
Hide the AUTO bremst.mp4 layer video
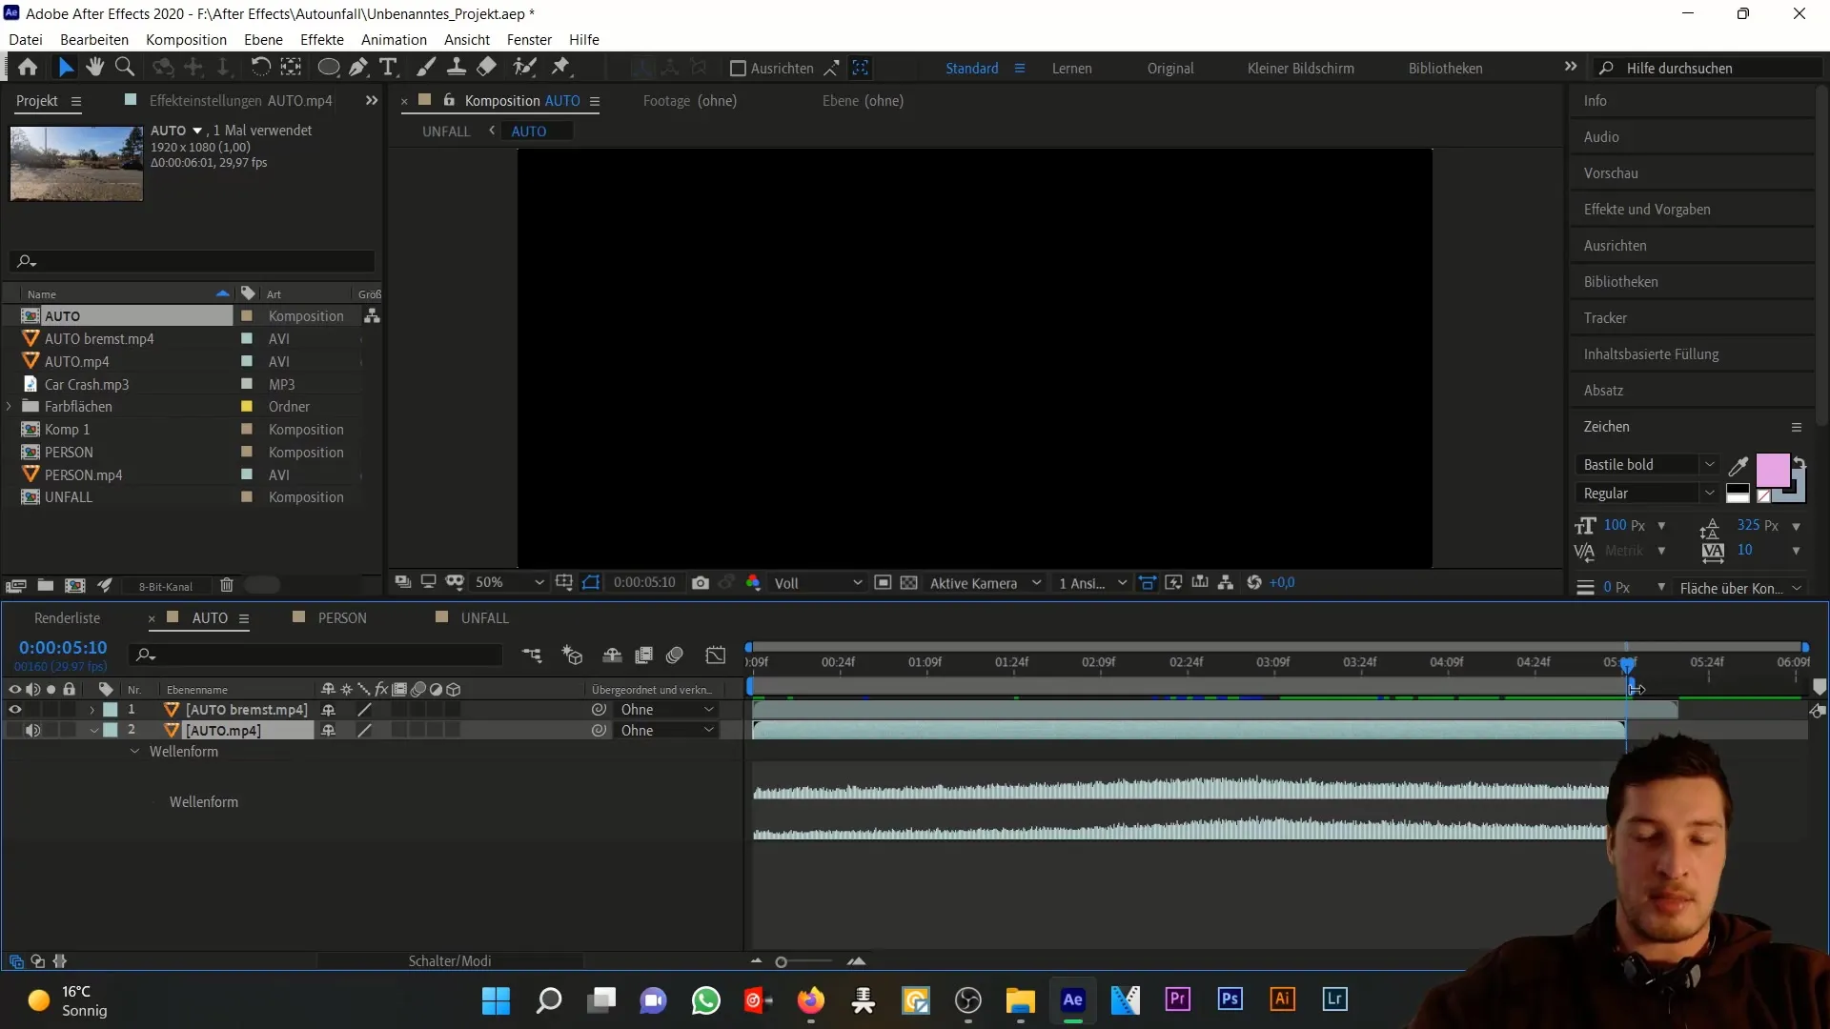pyautogui.click(x=14, y=710)
